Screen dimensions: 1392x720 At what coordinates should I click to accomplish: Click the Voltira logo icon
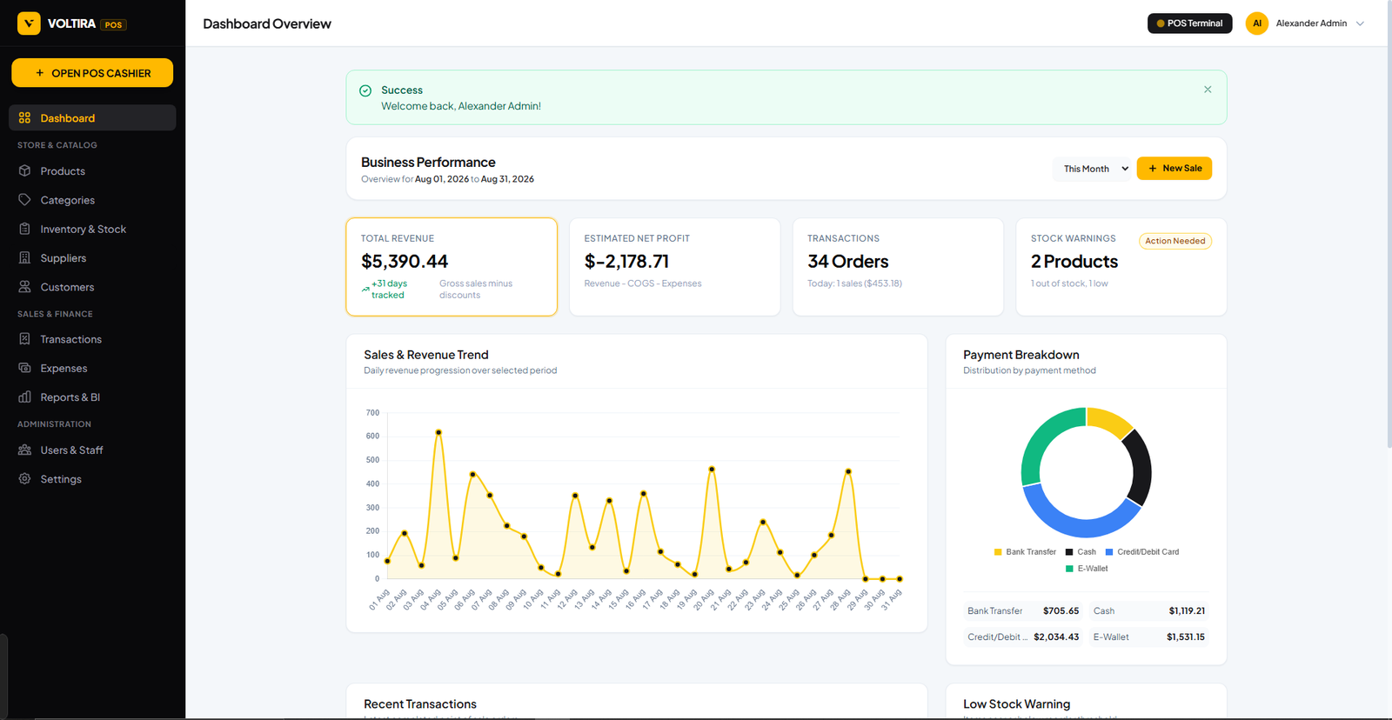click(x=29, y=23)
